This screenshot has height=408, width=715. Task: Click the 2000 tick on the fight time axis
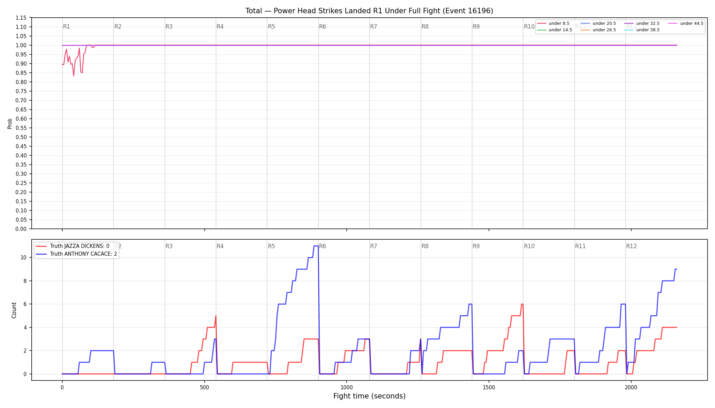(631, 388)
